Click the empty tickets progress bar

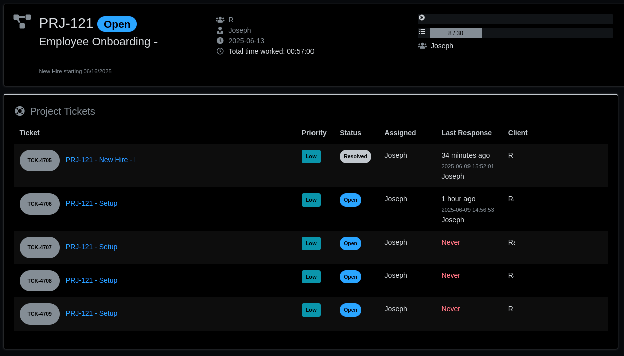pyautogui.click(x=516, y=19)
